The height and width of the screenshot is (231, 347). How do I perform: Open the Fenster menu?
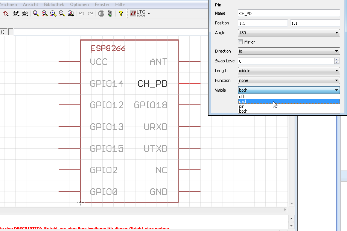[102, 5]
